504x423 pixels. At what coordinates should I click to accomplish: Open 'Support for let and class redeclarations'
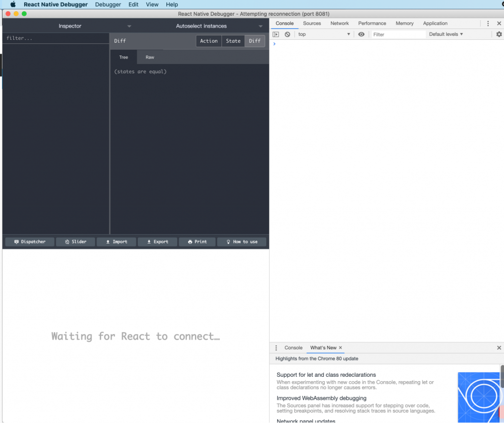(x=326, y=375)
